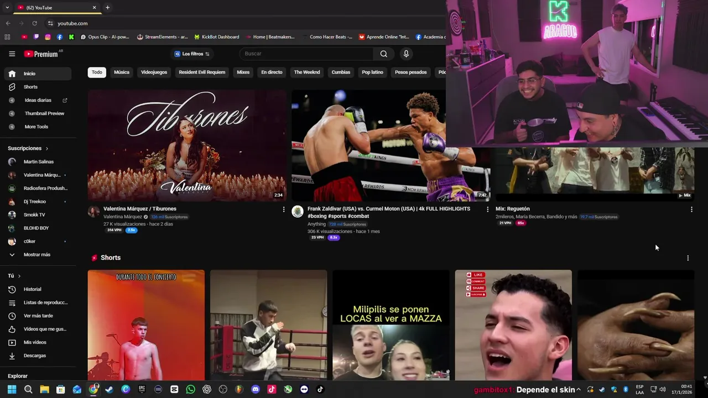Open Inicio in the sidebar
The image size is (708, 398).
[x=38, y=74]
